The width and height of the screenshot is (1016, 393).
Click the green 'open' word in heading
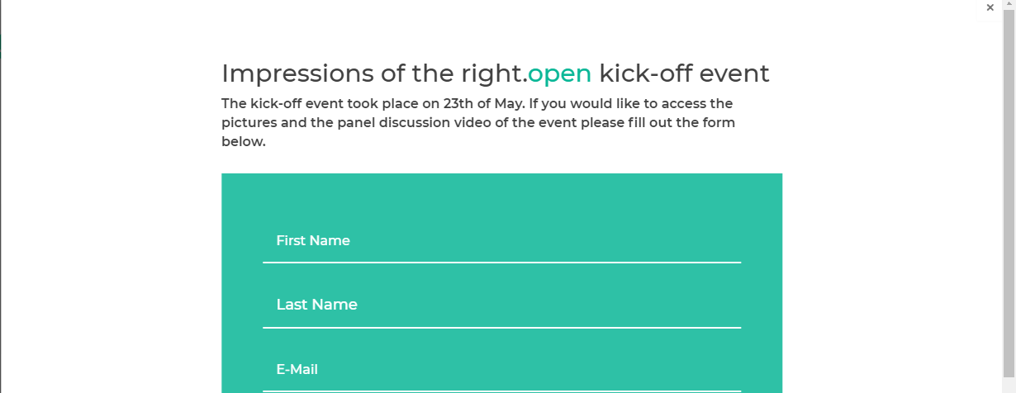tap(559, 73)
